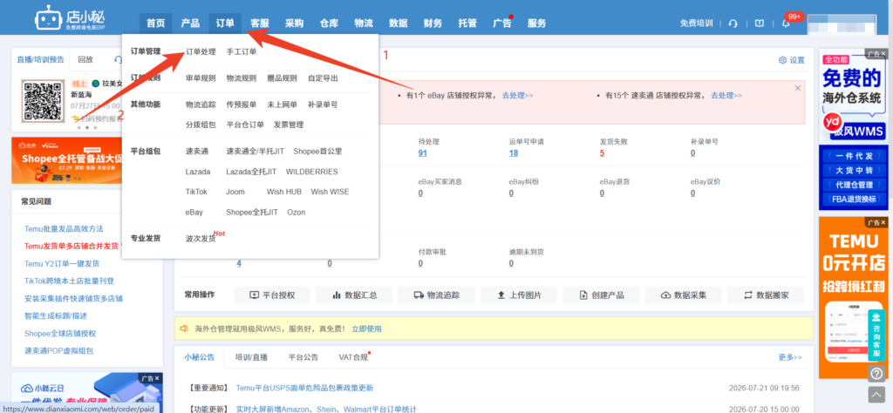Click the 上传图片 upload shortcut
893x413 pixels.
[x=519, y=295]
